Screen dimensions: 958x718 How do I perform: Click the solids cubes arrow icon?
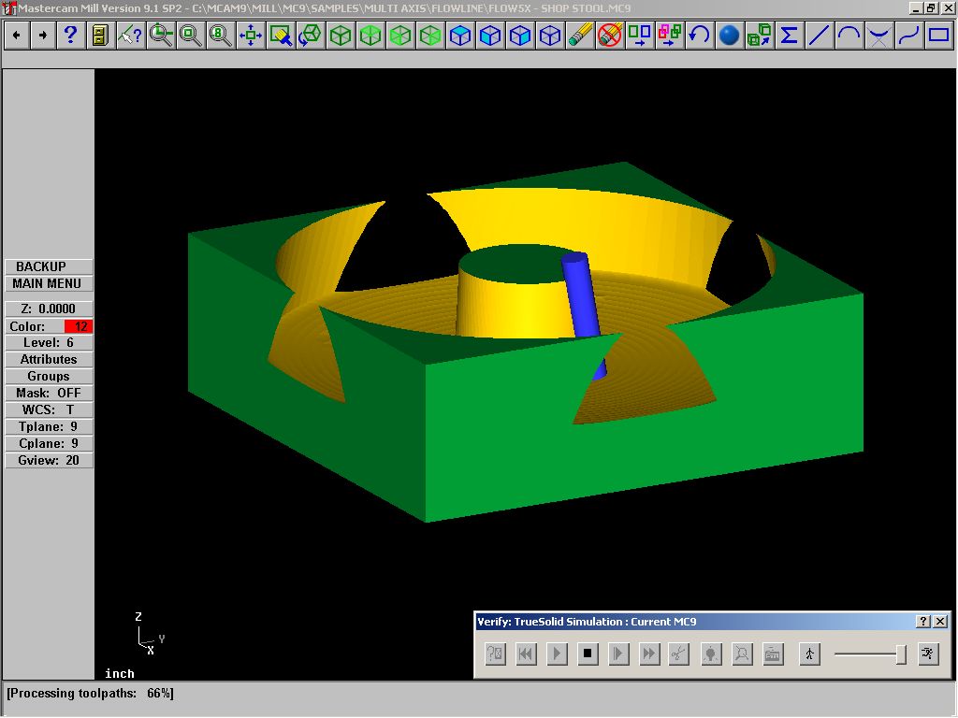[x=759, y=36]
